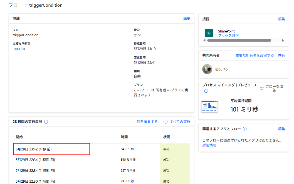
Task: Click the info icon beside 28日間の実行履歴
Action: click(46, 122)
